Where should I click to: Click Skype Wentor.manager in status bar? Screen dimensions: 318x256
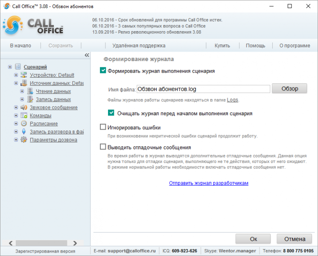pos(237,251)
